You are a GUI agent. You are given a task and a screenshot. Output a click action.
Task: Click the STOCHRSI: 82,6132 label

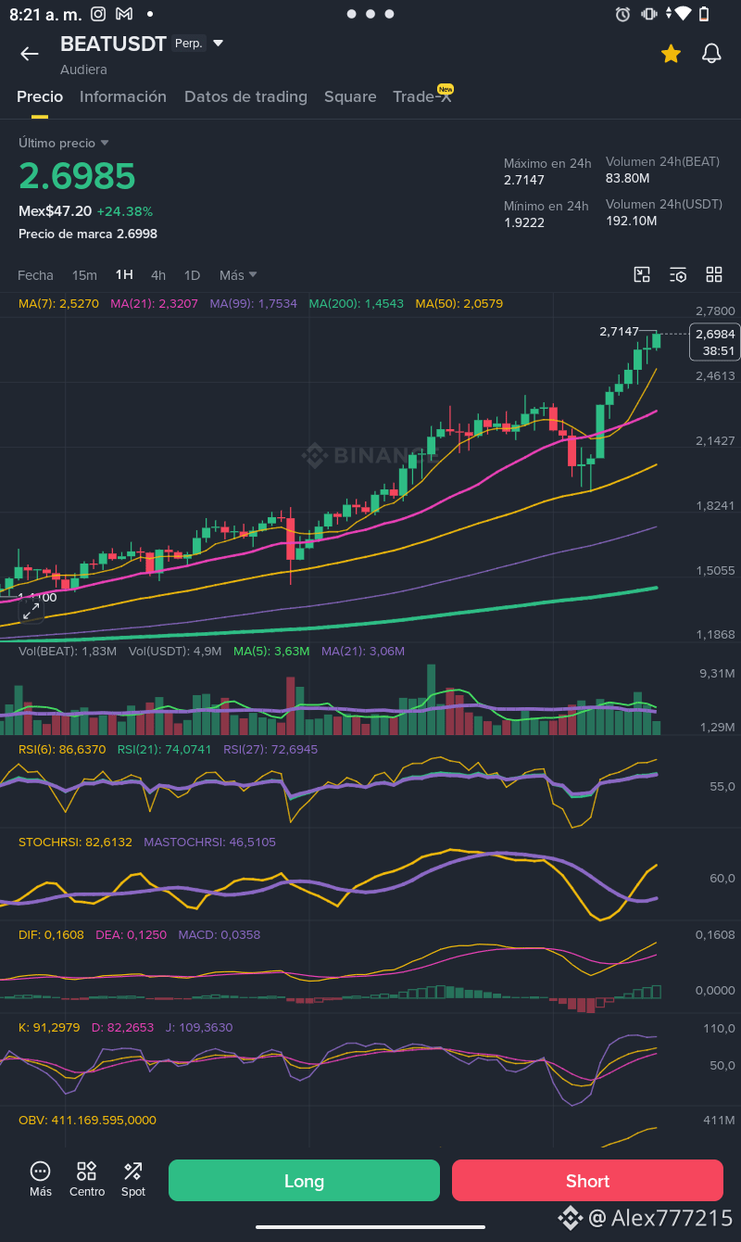[75, 842]
